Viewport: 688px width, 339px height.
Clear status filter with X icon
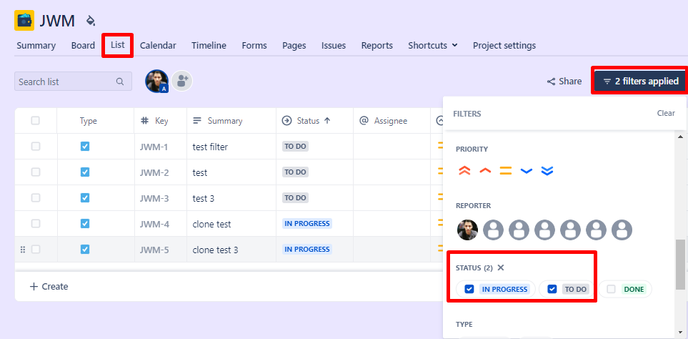coord(501,267)
